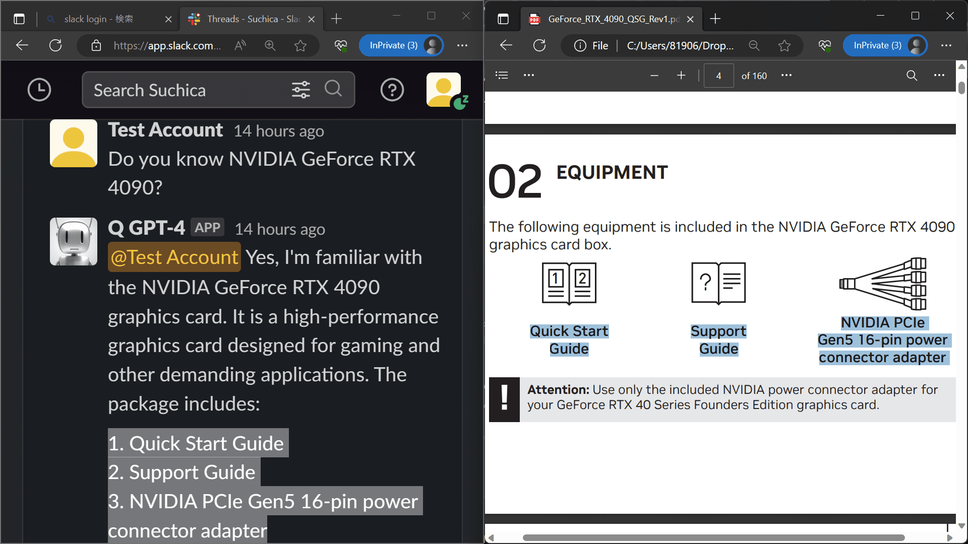The width and height of the screenshot is (968, 544).
Task: Click the PDF search icon in toolbar
Action: (912, 75)
